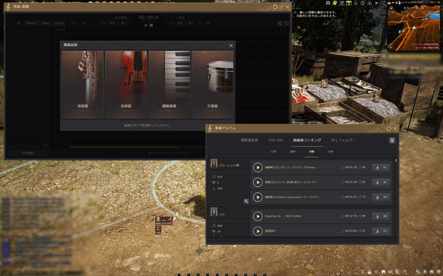443x276 pixels.
Task: Open the list menu icon in music album
Action: click(x=392, y=140)
